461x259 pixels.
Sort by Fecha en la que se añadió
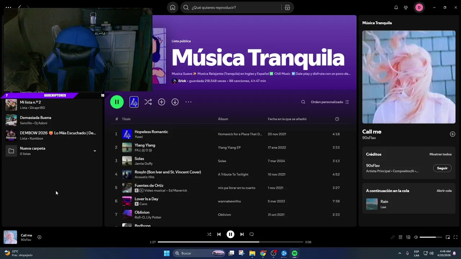(x=287, y=119)
